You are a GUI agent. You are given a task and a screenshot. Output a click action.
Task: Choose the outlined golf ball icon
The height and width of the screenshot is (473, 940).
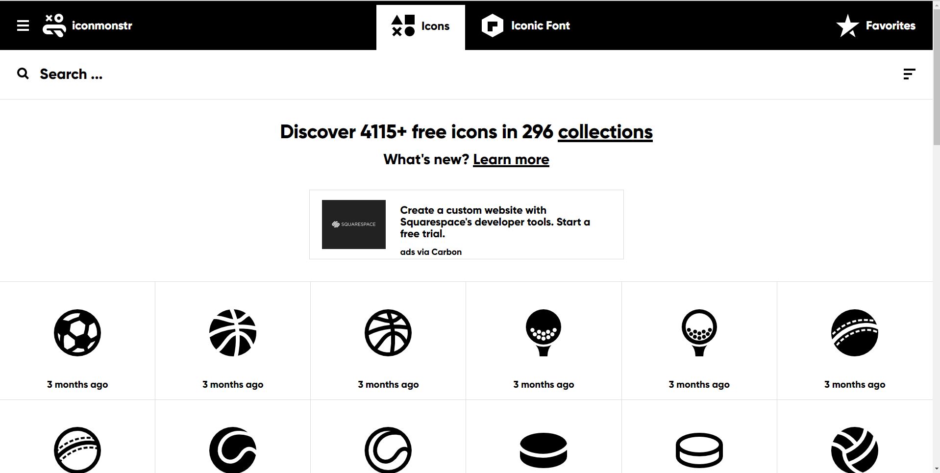(699, 333)
